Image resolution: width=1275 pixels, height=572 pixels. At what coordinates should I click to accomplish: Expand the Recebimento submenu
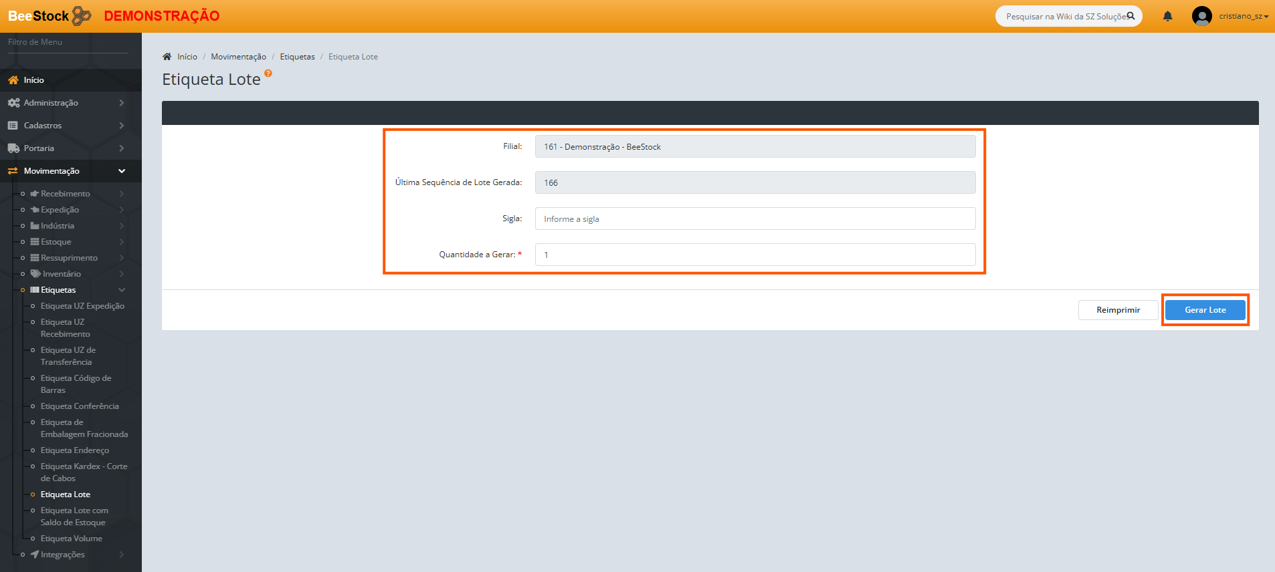[121, 194]
